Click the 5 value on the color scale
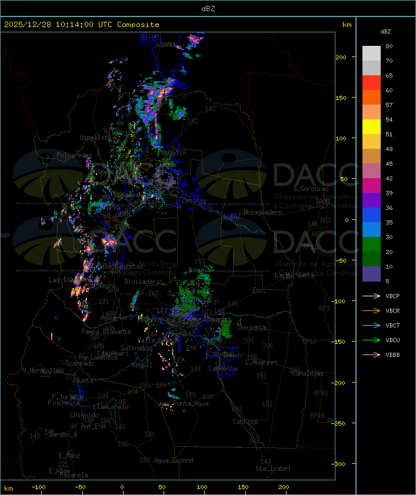This screenshot has height=495, width=416. 387,281
